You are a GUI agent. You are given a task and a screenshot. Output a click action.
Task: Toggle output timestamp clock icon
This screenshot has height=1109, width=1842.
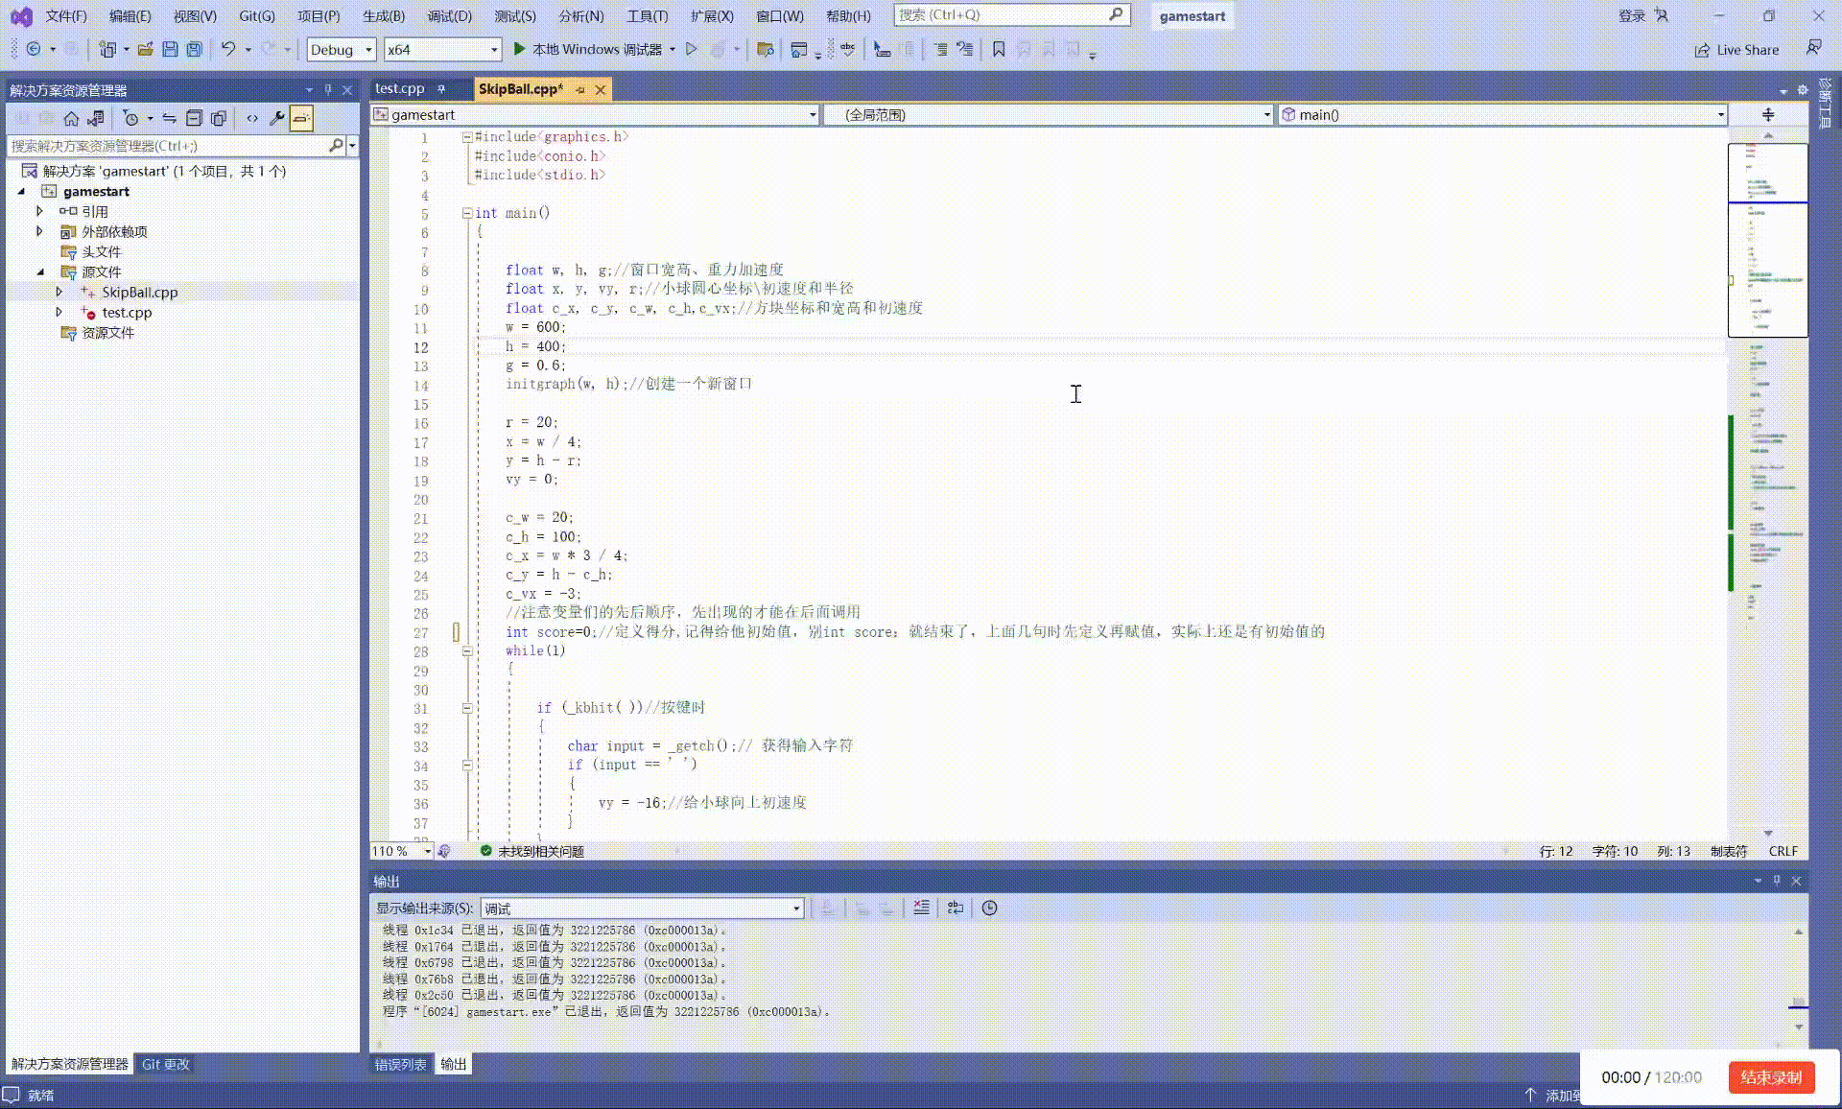(x=989, y=908)
